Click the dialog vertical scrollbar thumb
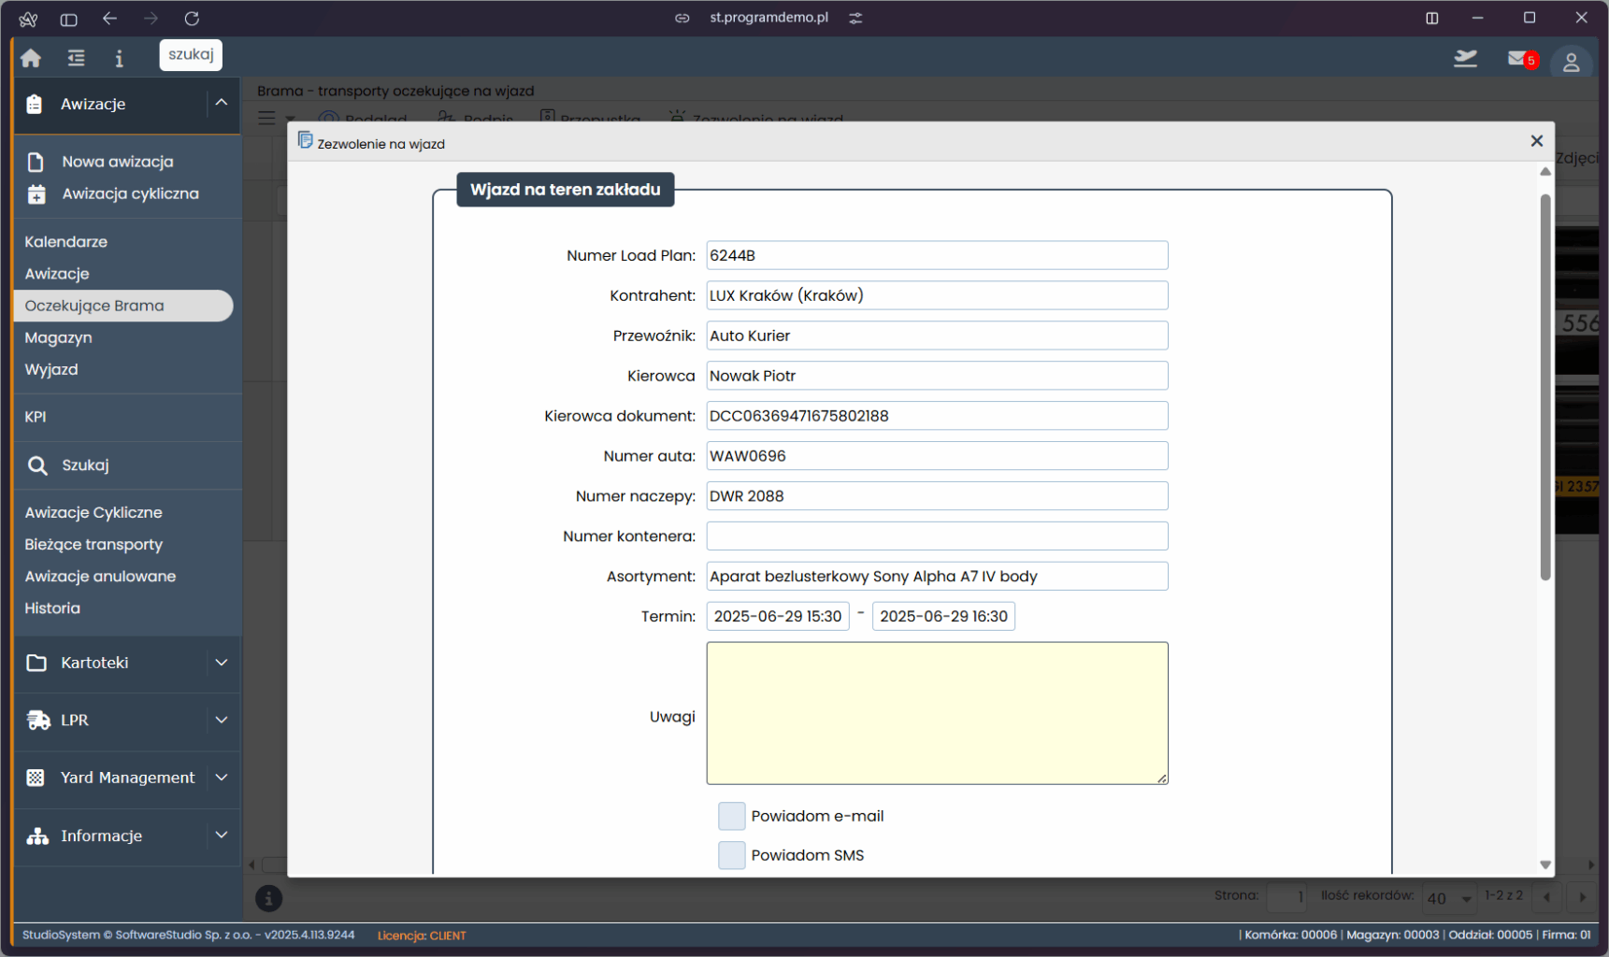The height and width of the screenshot is (957, 1609). [x=1544, y=387]
